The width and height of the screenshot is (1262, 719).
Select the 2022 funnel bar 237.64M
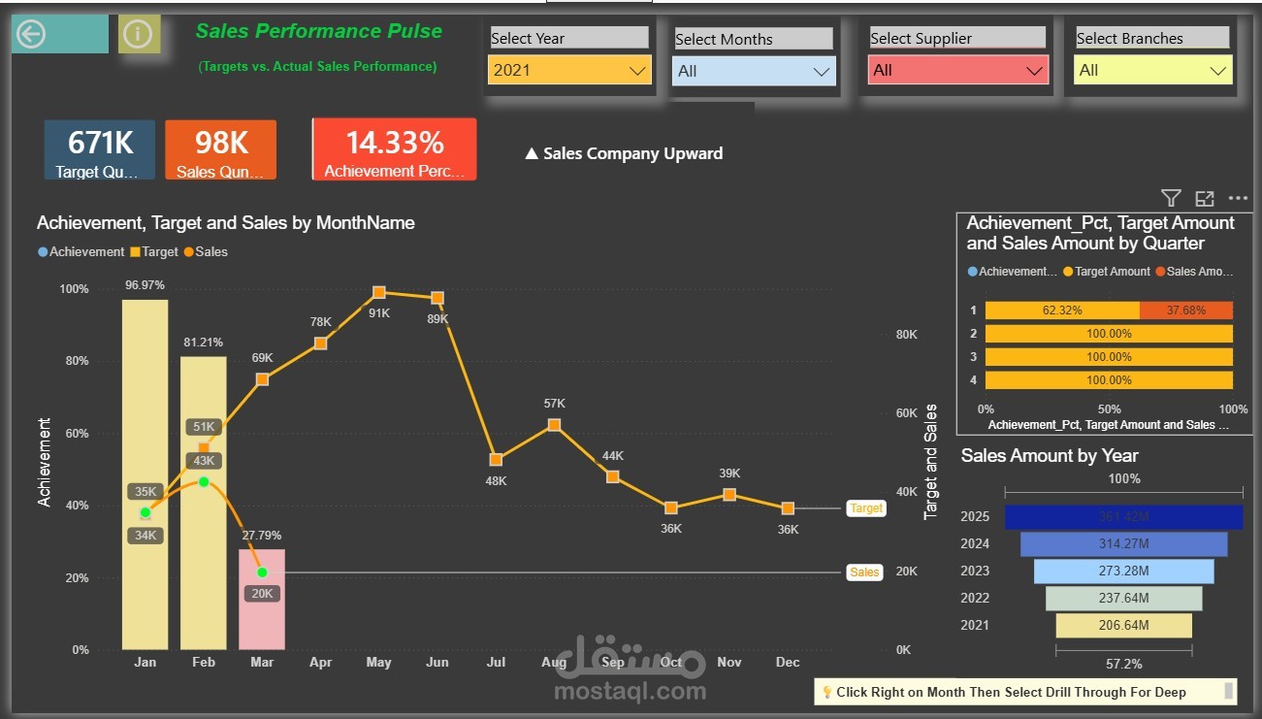tap(1124, 599)
